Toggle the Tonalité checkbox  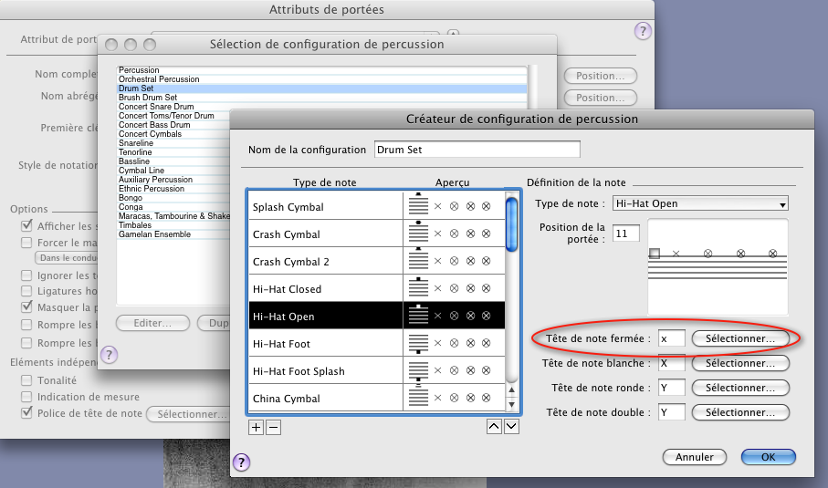pyautogui.click(x=28, y=379)
